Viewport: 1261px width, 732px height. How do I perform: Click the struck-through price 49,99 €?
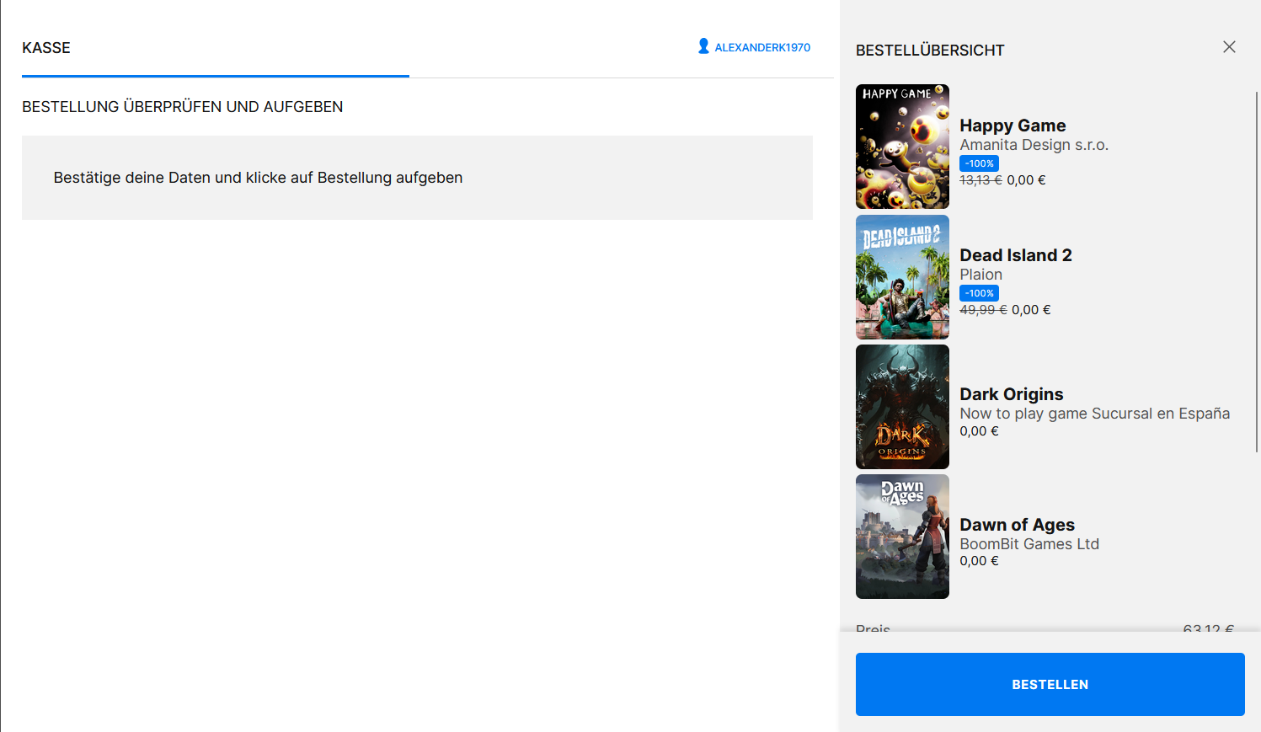(x=983, y=310)
